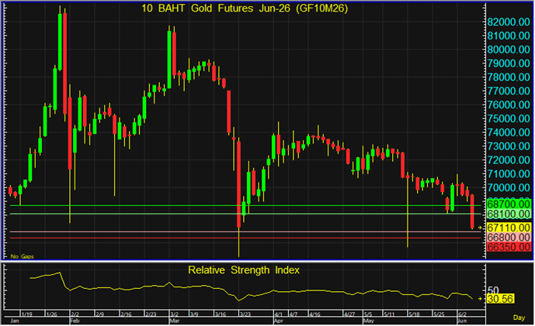Screen dimensions: 535x326
Task: Click the 74000.00 price axis label
Action: tap(509, 132)
